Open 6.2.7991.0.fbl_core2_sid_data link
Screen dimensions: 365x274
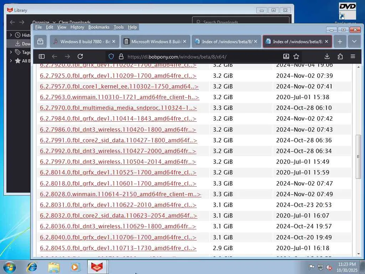click(x=118, y=141)
